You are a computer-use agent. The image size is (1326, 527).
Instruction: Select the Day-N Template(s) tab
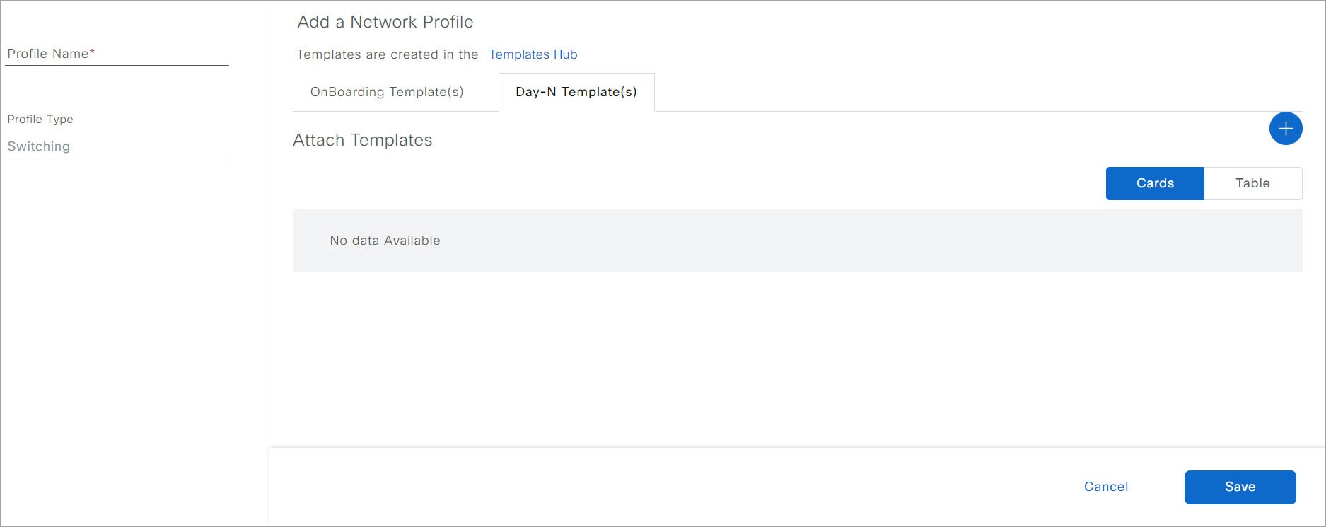(x=576, y=92)
